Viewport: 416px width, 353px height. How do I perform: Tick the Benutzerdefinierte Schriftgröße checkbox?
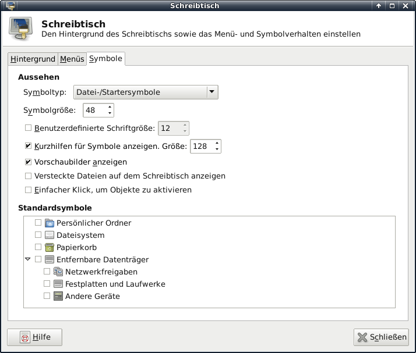(28, 128)
